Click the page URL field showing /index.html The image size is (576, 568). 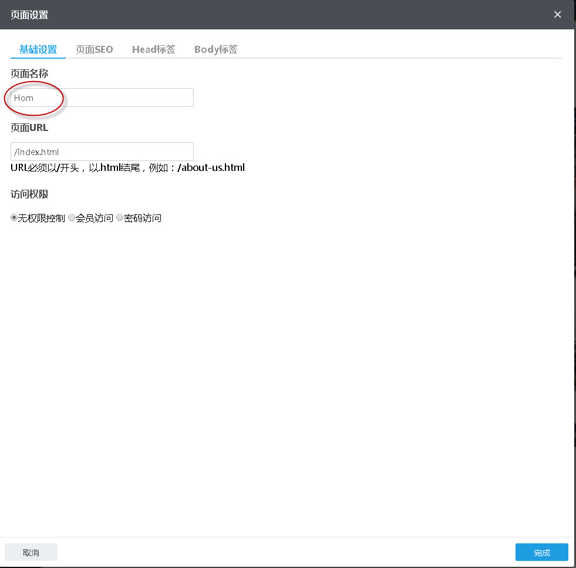point(102,151)
